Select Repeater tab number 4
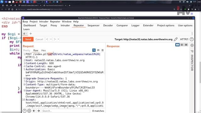This screenshot has height=113, width=201. [25, 34]
